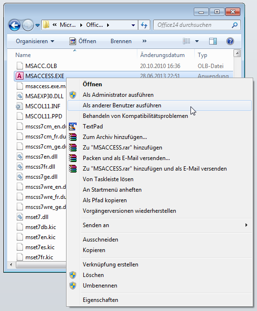Click the mscss7fr.dll file icon
The height and width of the screenshot is (311, 257).
pos(20,167)
